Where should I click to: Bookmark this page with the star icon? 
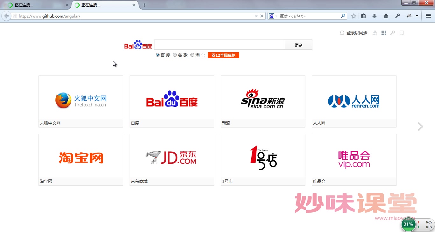[x=354, y=16]
